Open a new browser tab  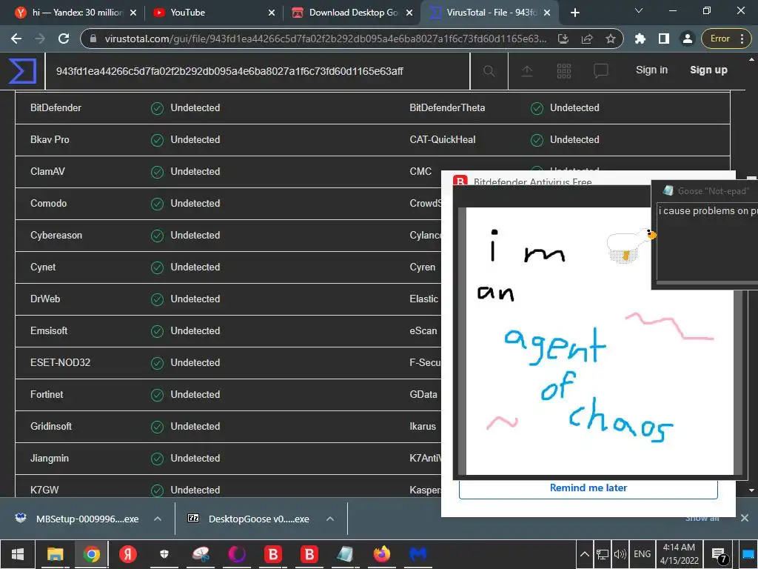(574, 13)
